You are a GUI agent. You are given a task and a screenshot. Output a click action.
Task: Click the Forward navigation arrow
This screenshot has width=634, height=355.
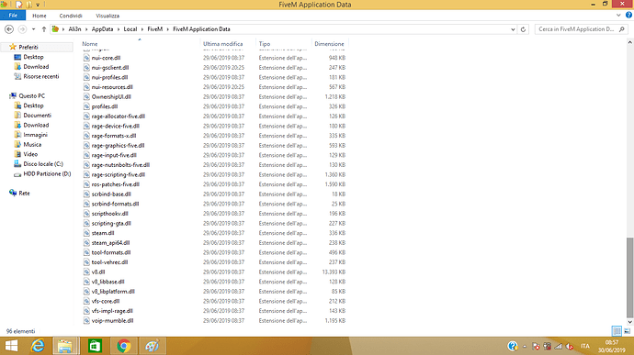click(x=22, y=29)
